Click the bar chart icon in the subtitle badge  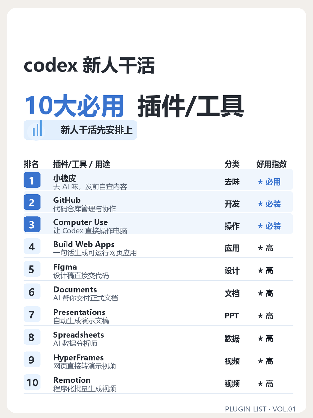pyautogui.click(x=37, y=128)
